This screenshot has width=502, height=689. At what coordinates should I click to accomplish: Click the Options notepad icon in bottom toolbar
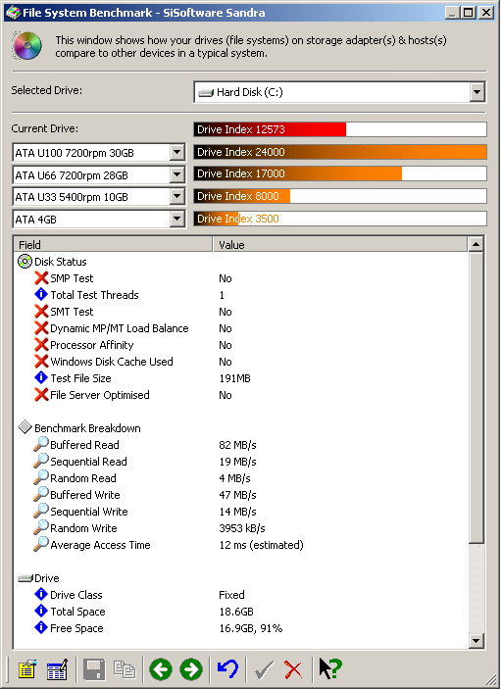tap(26, 669)
